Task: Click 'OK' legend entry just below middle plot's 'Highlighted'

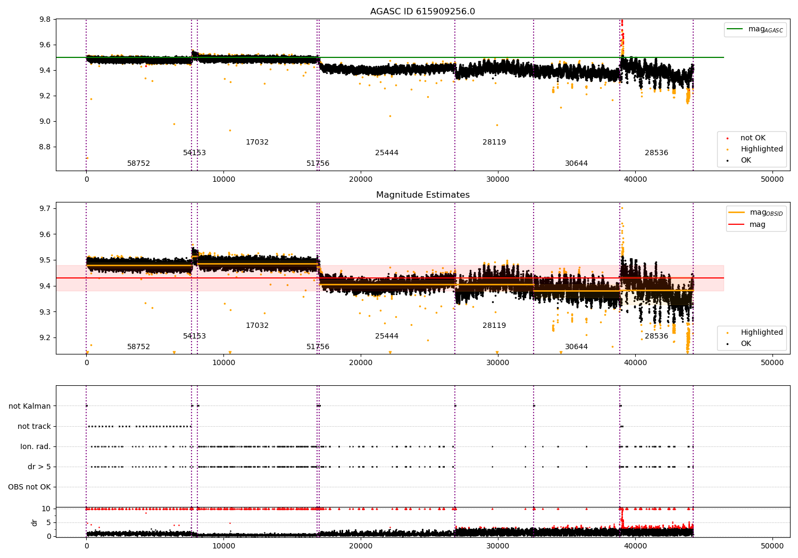Action: 746,344
